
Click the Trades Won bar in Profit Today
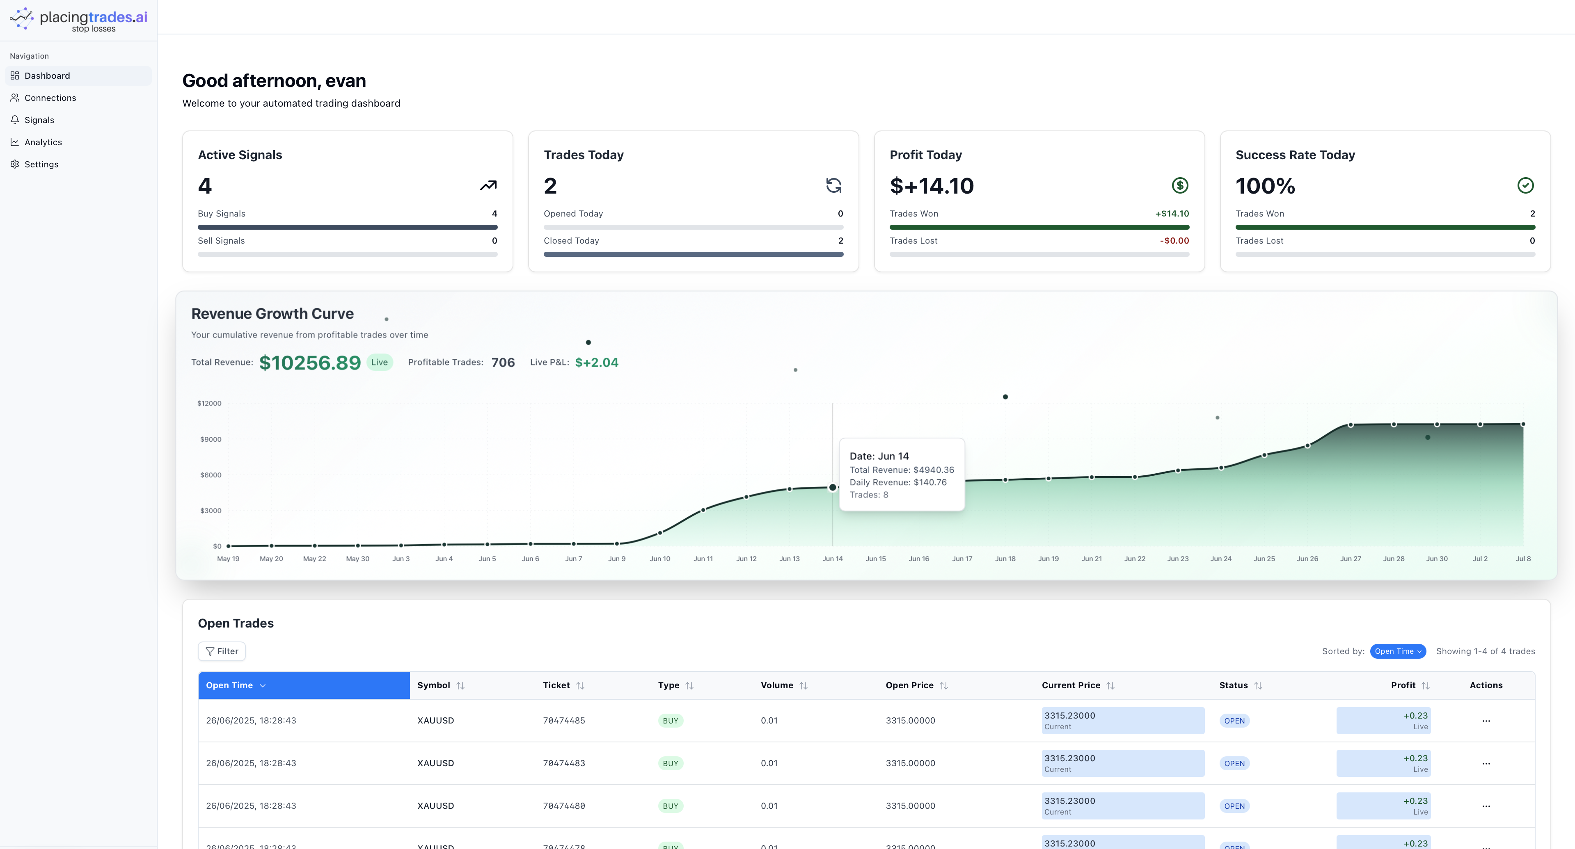[1039, 227]
